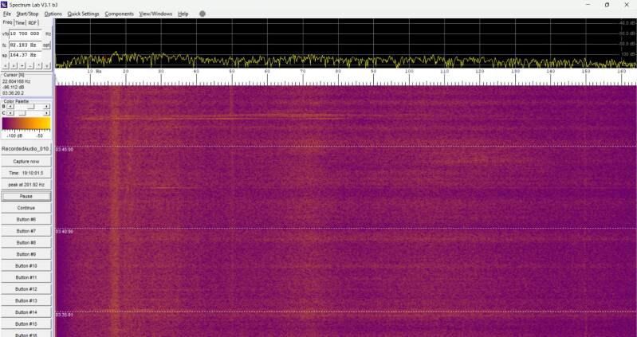Open the Components menu
This screenshot has width=637, height=337.
point(119,14)
